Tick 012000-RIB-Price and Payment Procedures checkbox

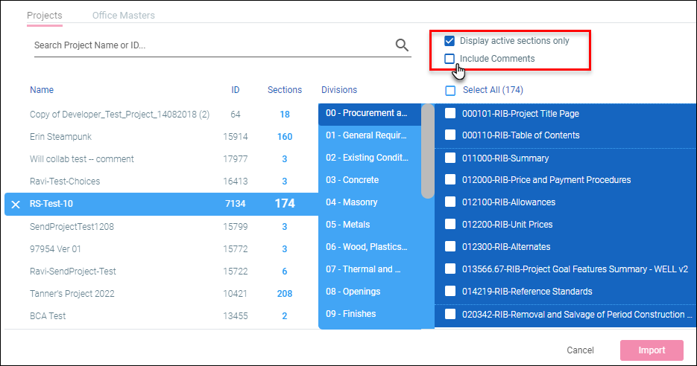click(450, 180)
